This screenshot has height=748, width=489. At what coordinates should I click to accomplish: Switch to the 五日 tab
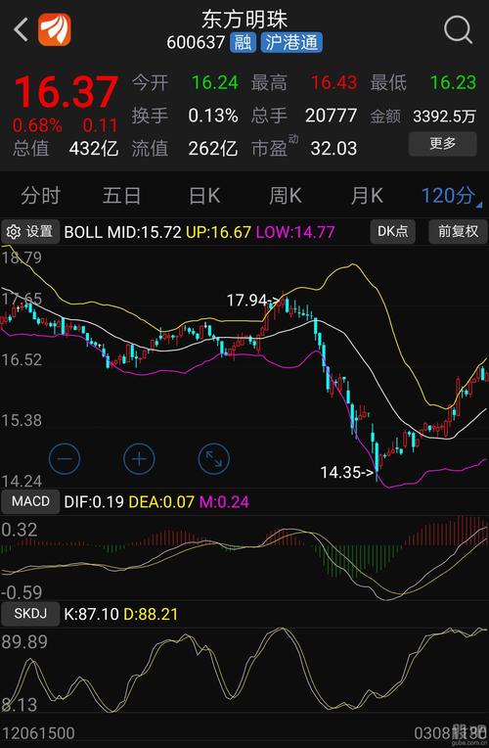pos(121,196)
